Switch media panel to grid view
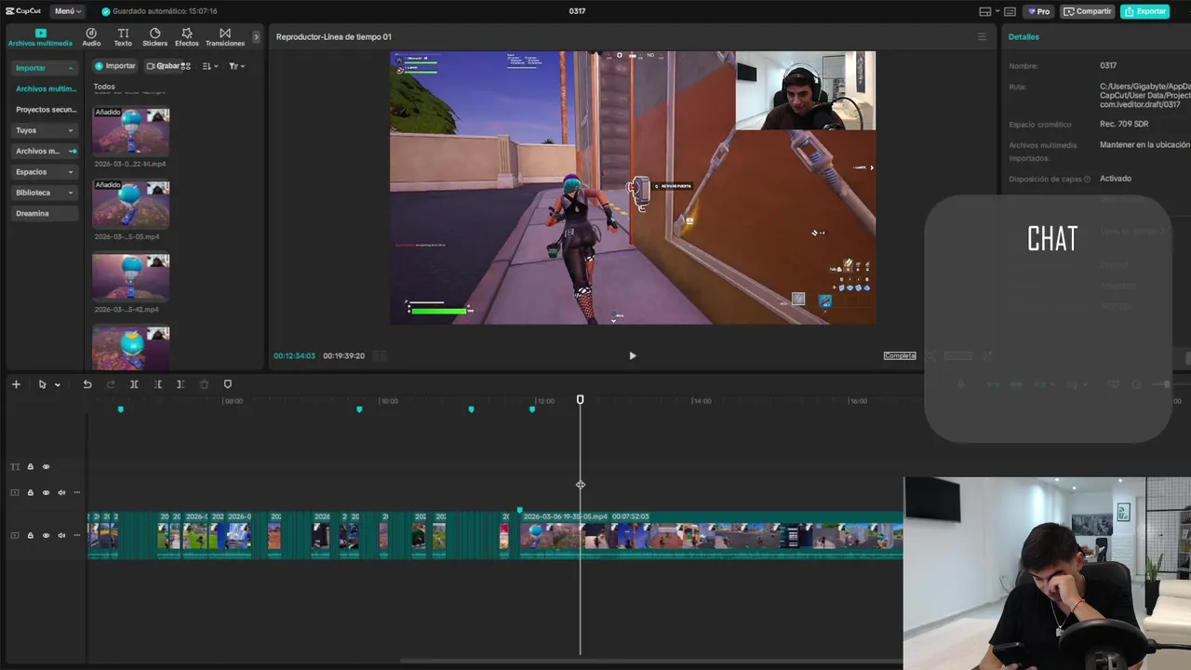 186,66
